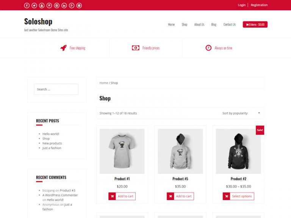The height and width of the screenshot is (218, 291).
Task: Open the Google Plus social icon
Action: pyautogui.click(x=72, y=6)
